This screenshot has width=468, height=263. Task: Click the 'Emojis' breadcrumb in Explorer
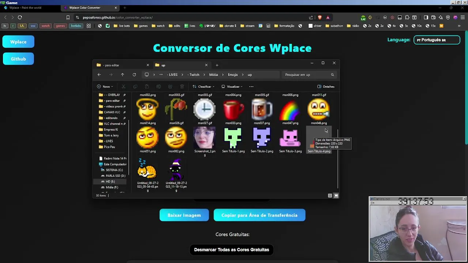coord(233,75)
